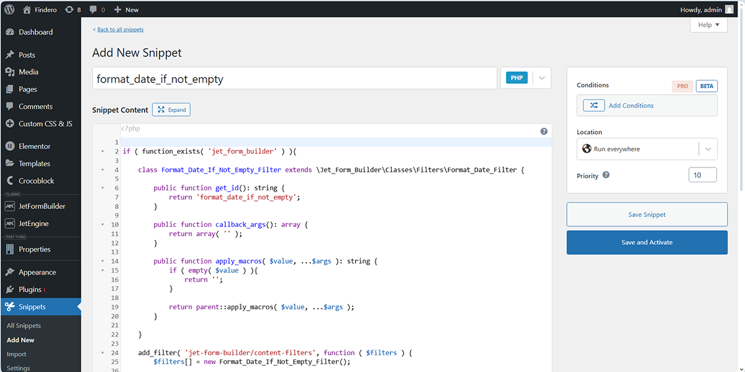Fold code at line 2

click(x=102, y=151)
